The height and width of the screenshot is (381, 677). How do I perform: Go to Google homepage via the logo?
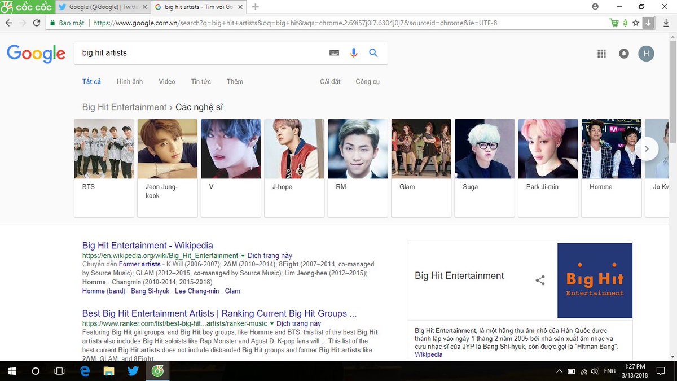(36, 54)
